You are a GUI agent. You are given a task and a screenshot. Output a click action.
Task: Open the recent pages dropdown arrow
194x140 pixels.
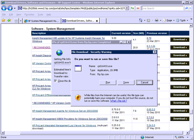tap(14, 8)
